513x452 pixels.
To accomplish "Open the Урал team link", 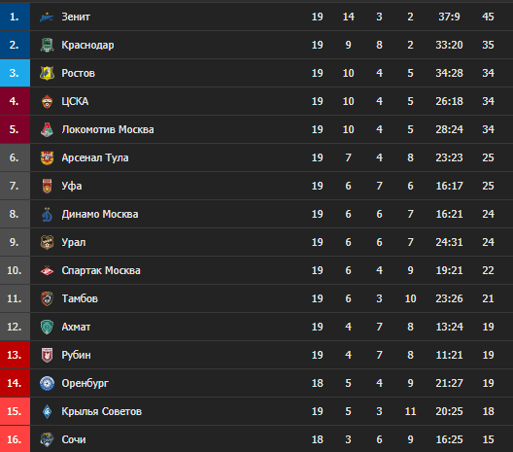I will 74,242.
